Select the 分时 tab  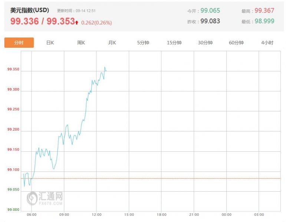coord(19,43)
